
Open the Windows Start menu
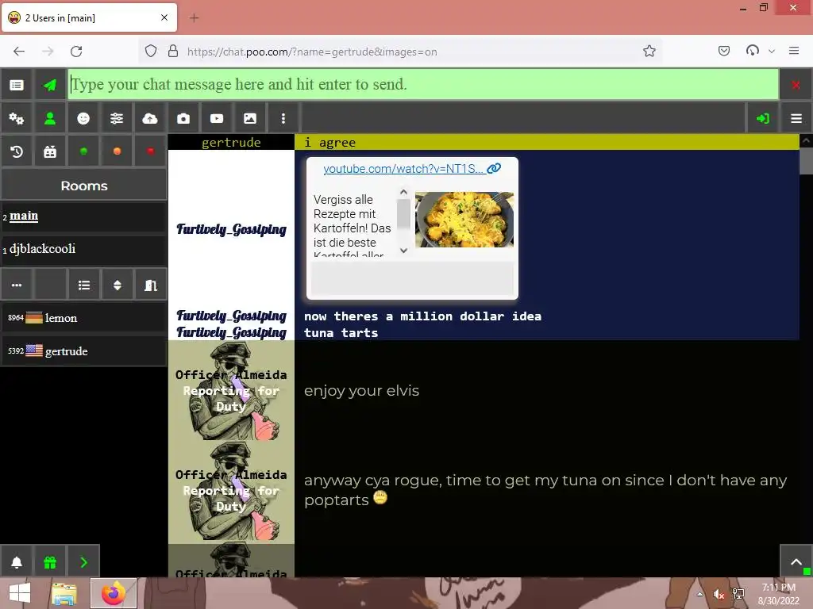coord(20,593)
